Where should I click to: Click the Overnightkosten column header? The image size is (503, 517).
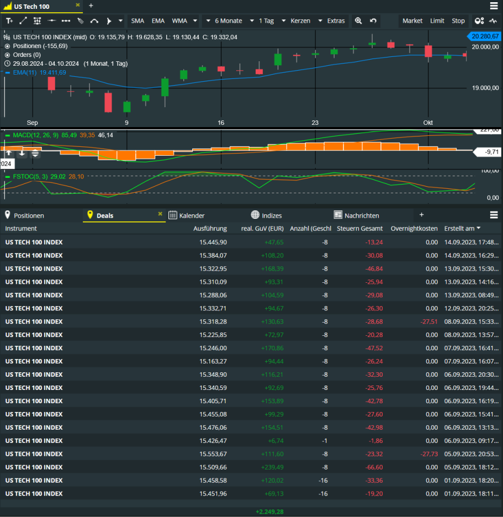pyautogui.click(x=414, y=229)
